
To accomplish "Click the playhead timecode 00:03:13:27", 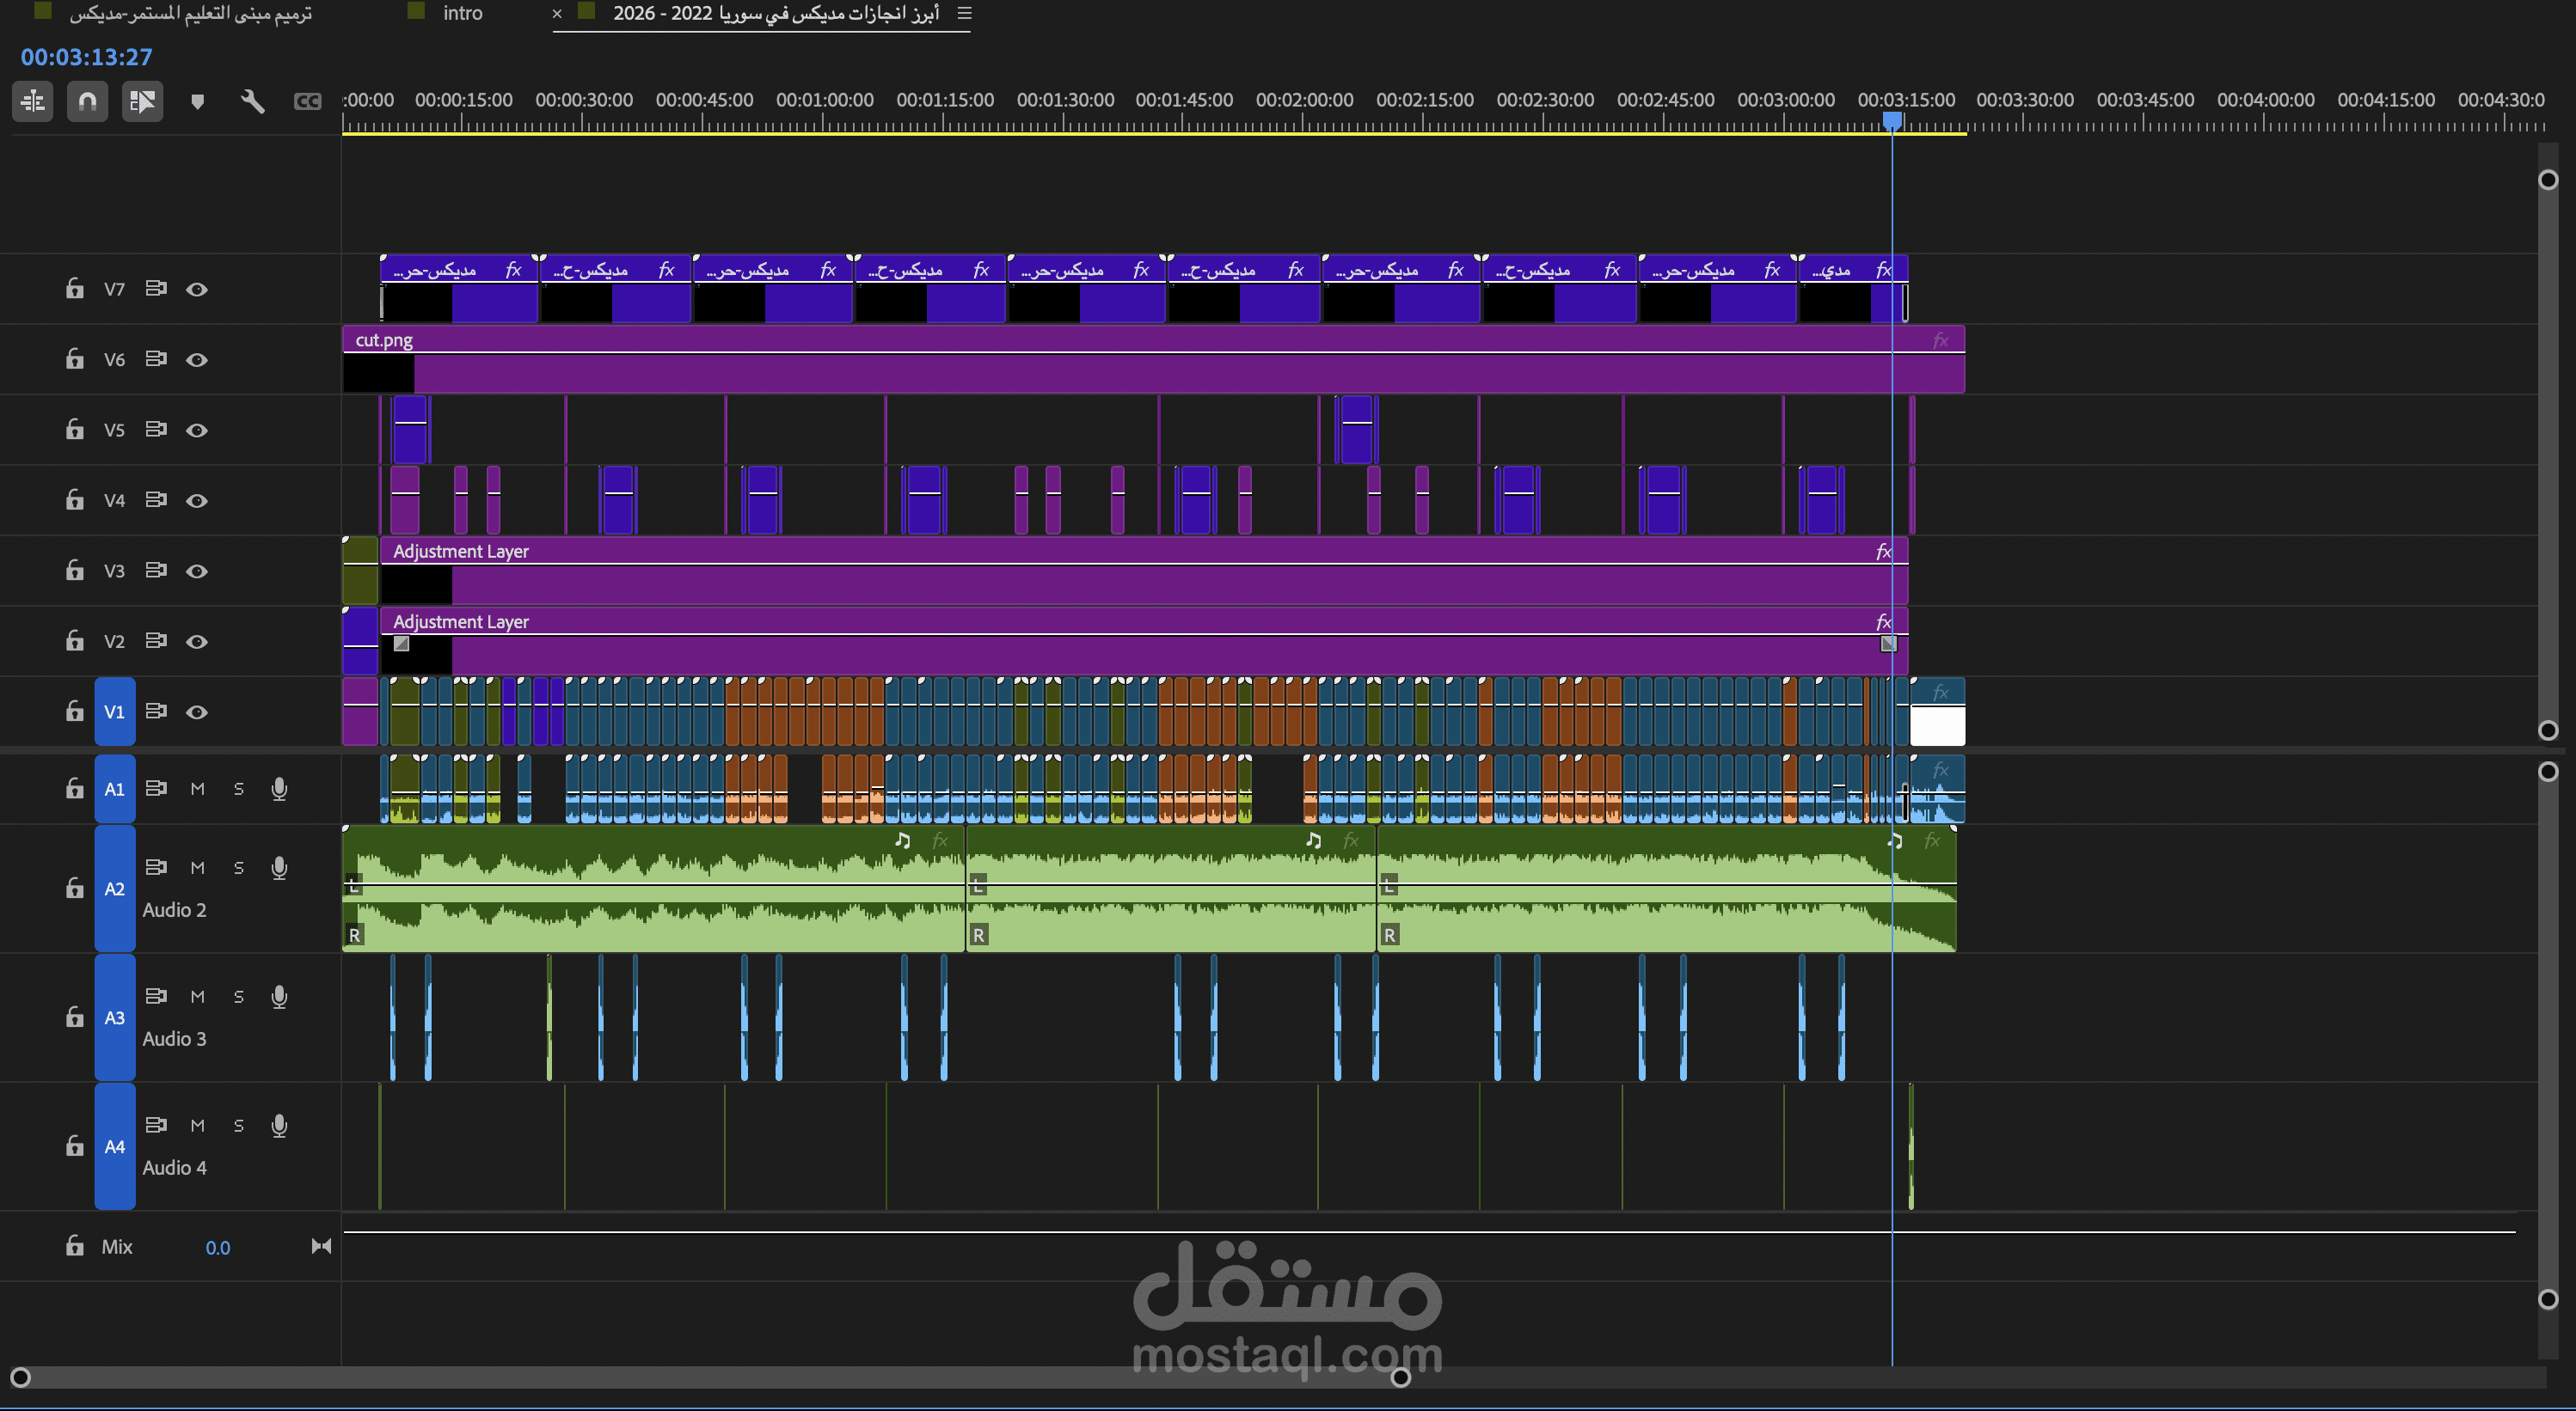I will [x=87, y=57].
